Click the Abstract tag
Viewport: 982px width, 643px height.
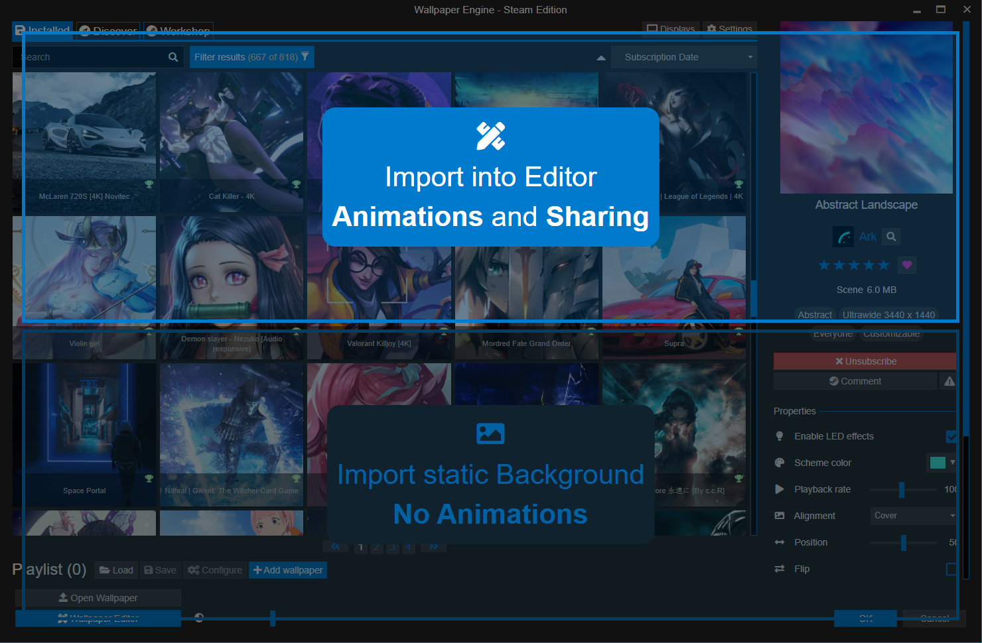point(815,315)
